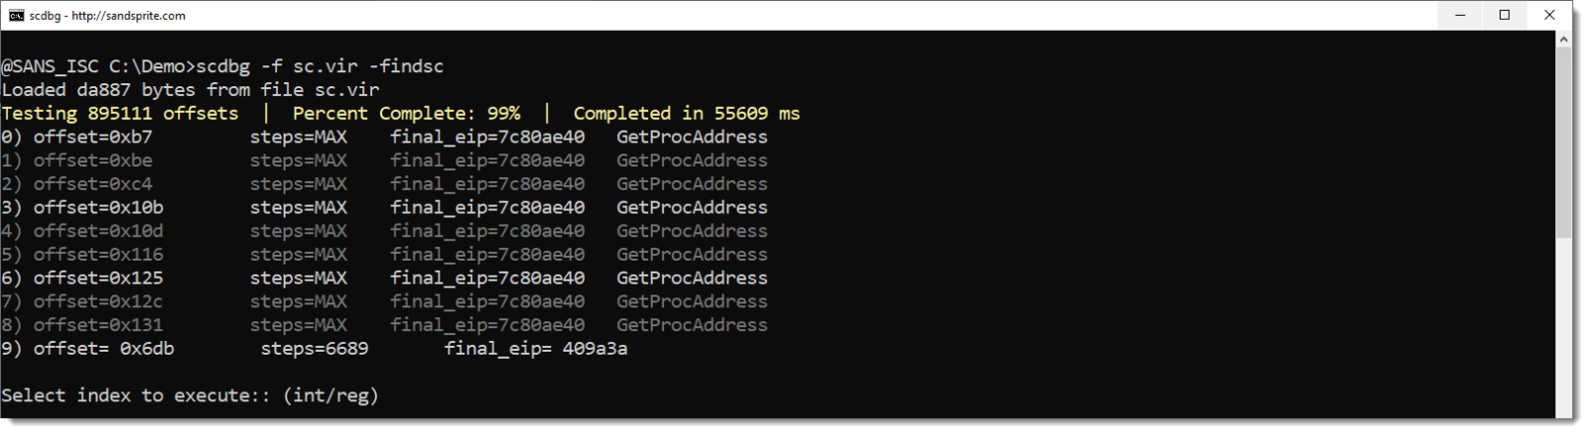Click the window title text 'scdbg - http://sandsprite.com'
The image size is (1588, 433).
(107, 16)
